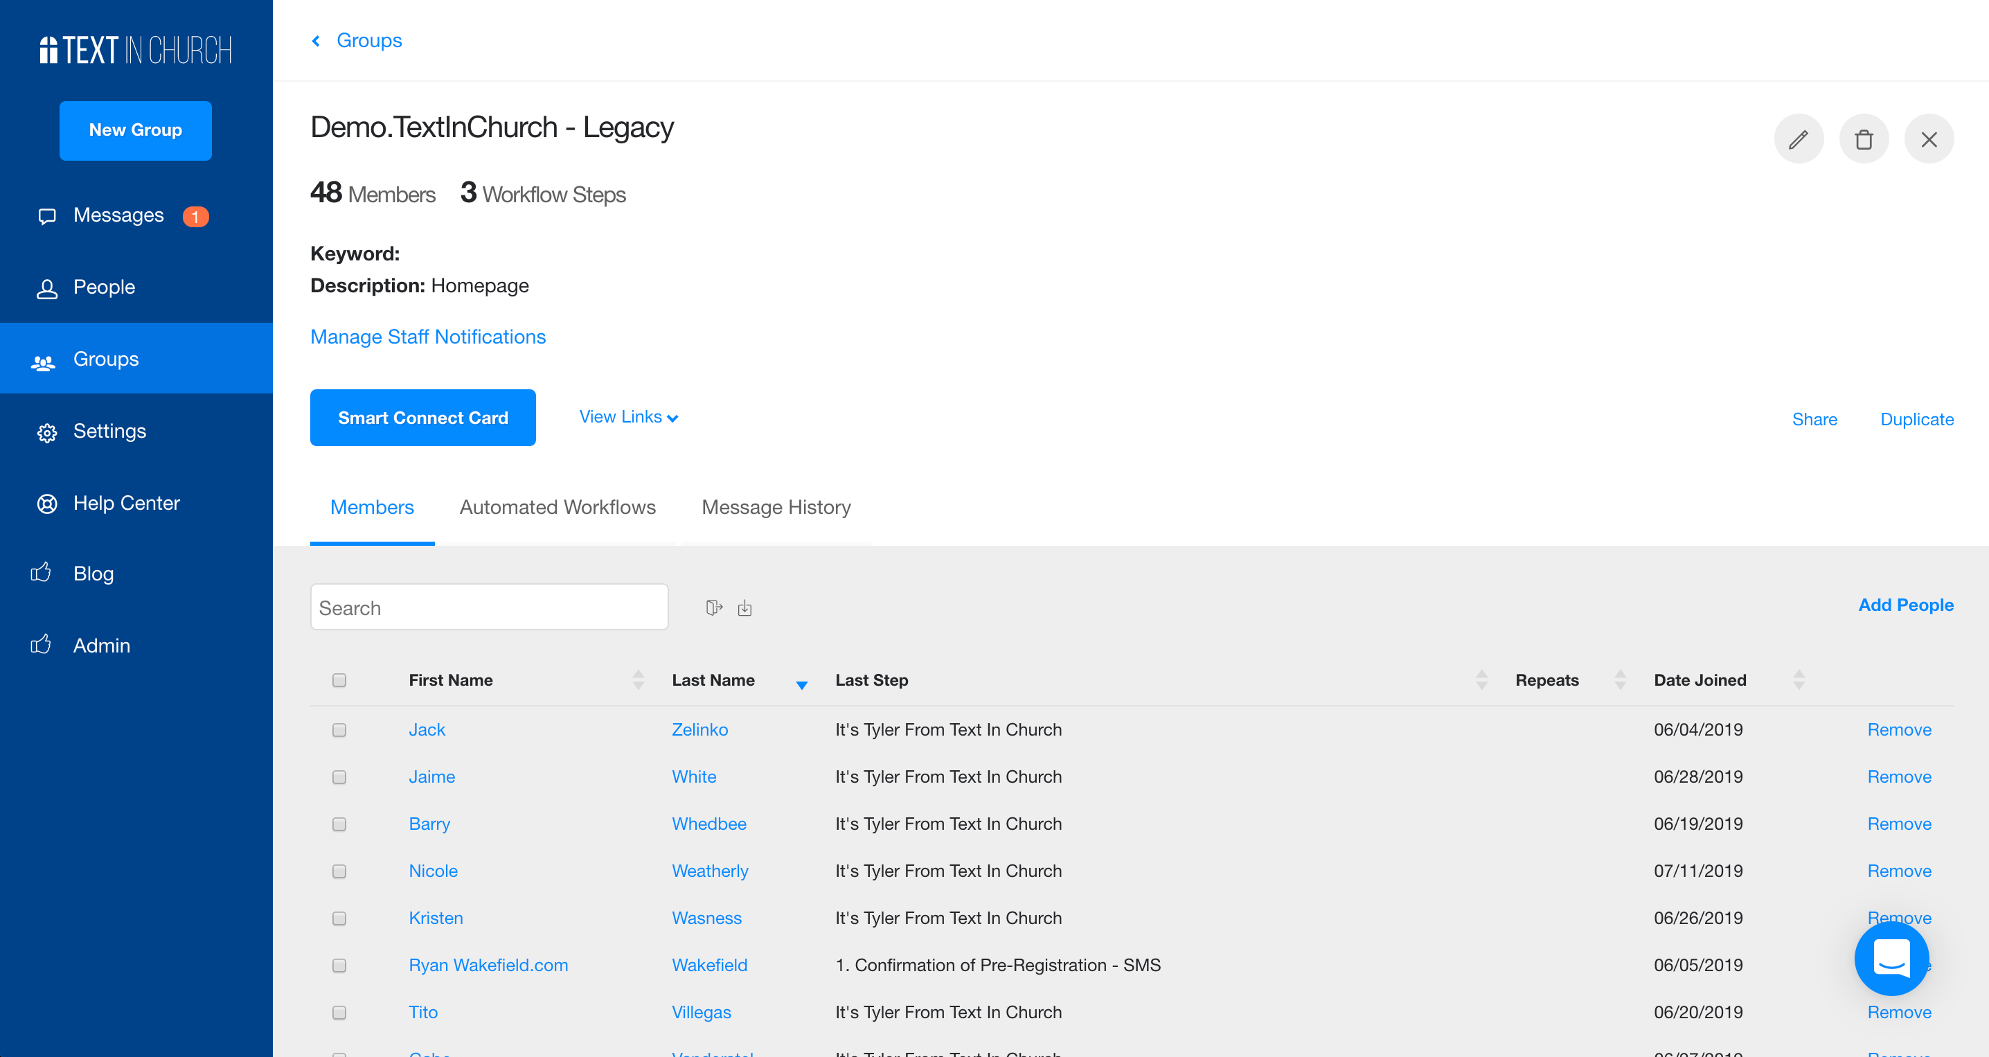Open first name Tito profile link
1989x1057 pixels.
[423, 1012]
